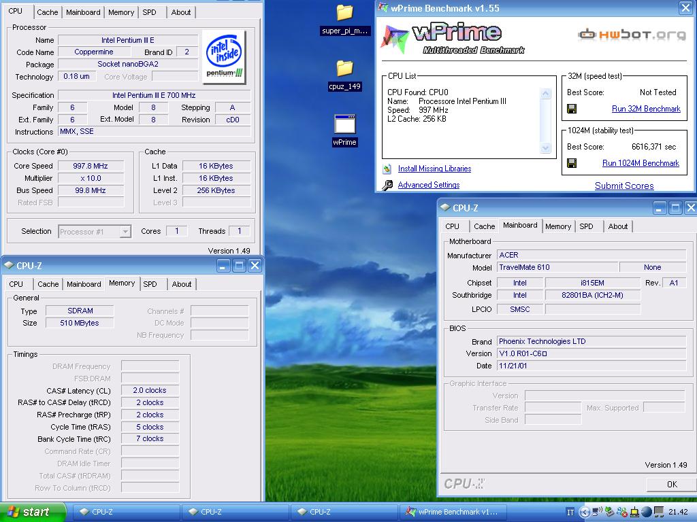Click the Run 1024M Benchmark link
Screen dimensions: 697x522
click(641, 163)
